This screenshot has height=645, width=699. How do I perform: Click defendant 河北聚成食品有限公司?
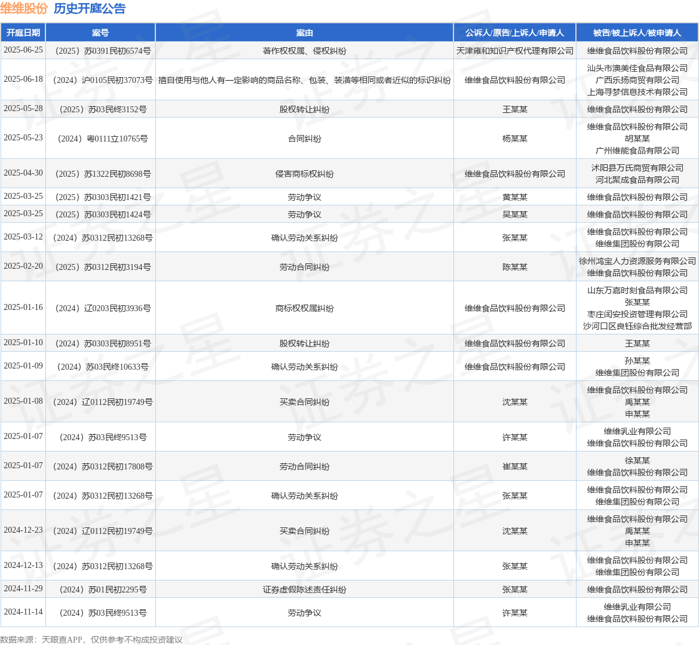(637, 180)
